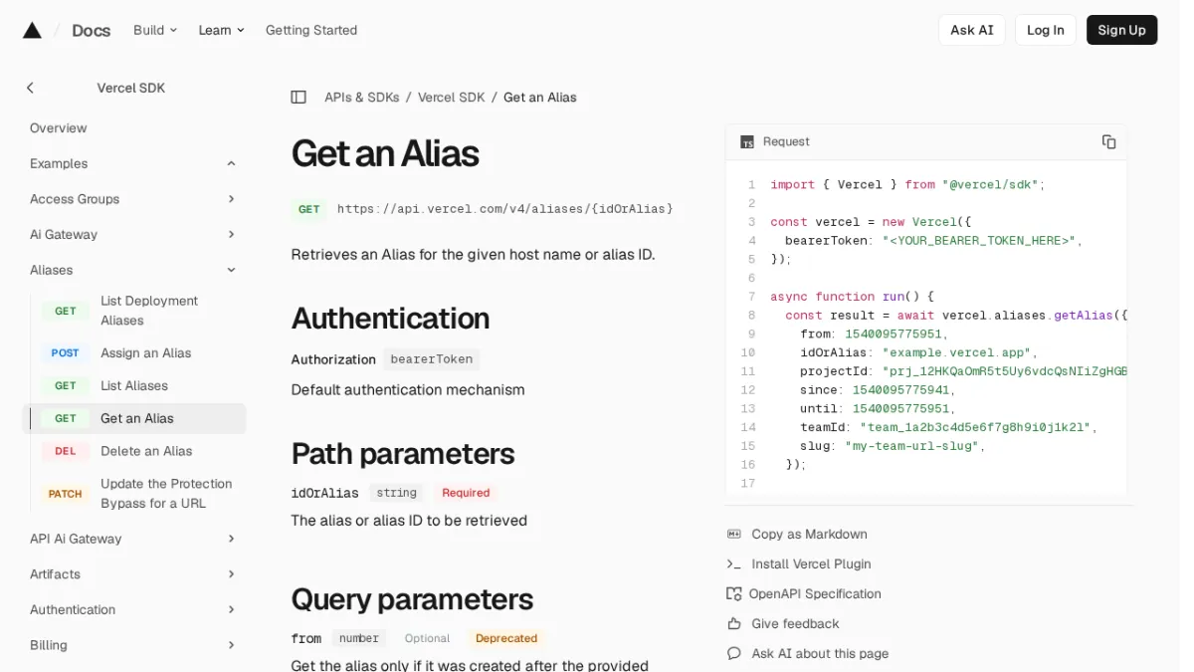The height and width of the screenshot is (672, 1194).
Task: Click the Required badge for idOrAlias
Action: coord(466,493)
